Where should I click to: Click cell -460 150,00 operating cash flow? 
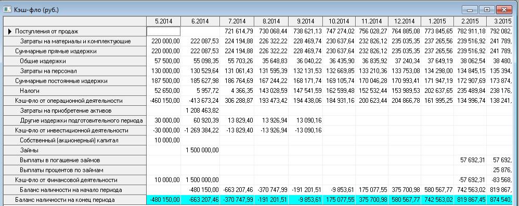click(x=163, y=101)
